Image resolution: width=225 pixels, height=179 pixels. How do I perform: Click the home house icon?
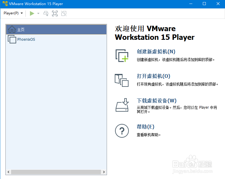(12, 29)
